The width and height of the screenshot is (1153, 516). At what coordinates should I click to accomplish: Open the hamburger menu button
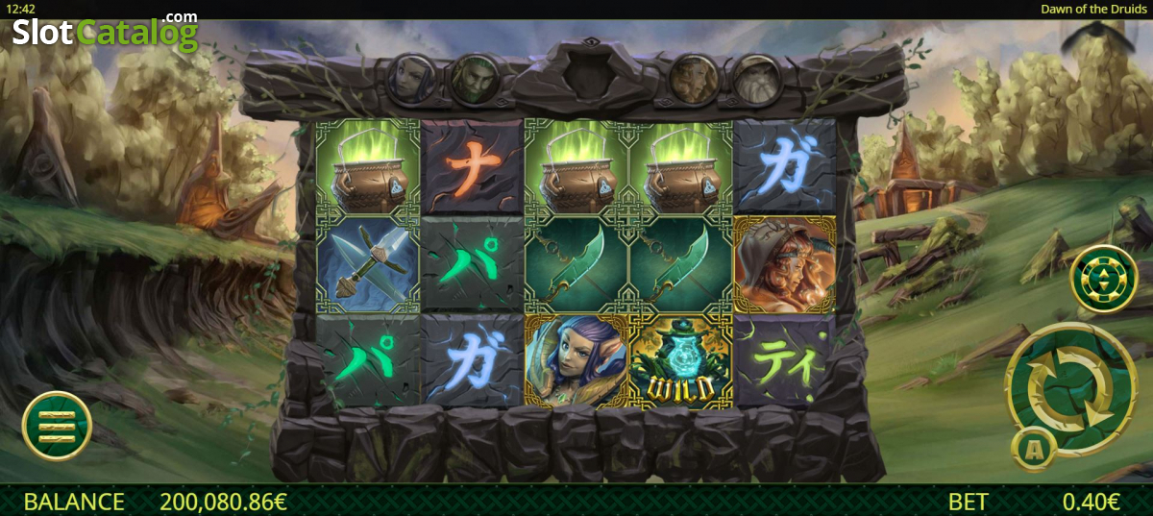(57, 426)
